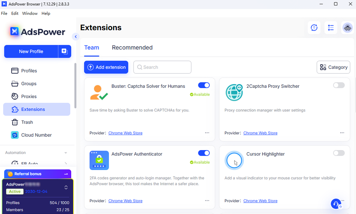Open Buster's Chrome Web Store link
This screenshot has height=214, width=356.
point(125,133)
